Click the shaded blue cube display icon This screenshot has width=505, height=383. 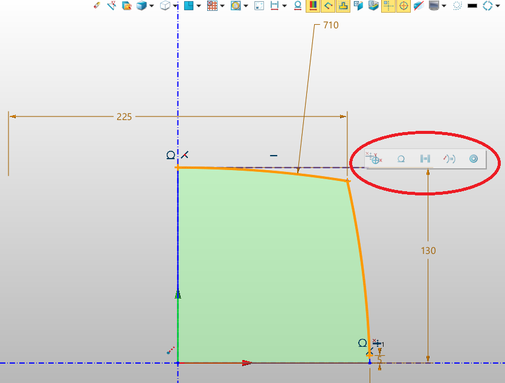tap(141, 6)
